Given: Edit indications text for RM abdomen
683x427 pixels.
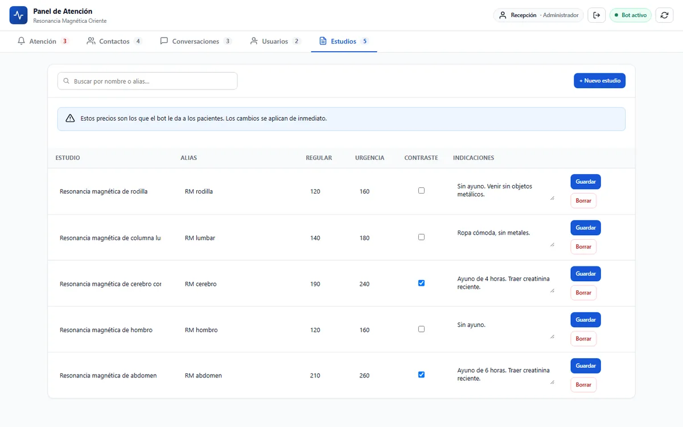Looking at the screenshot, I should 505,374.
